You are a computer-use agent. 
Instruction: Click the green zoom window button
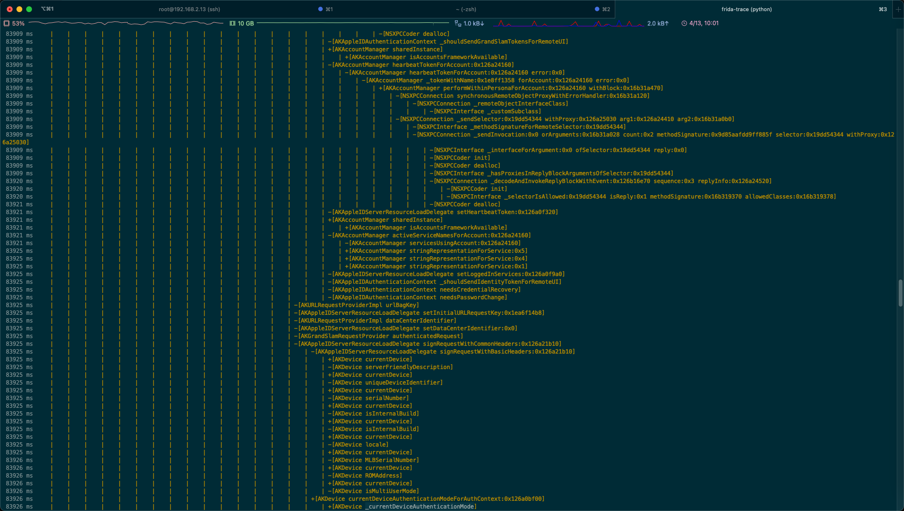(29, 9)
